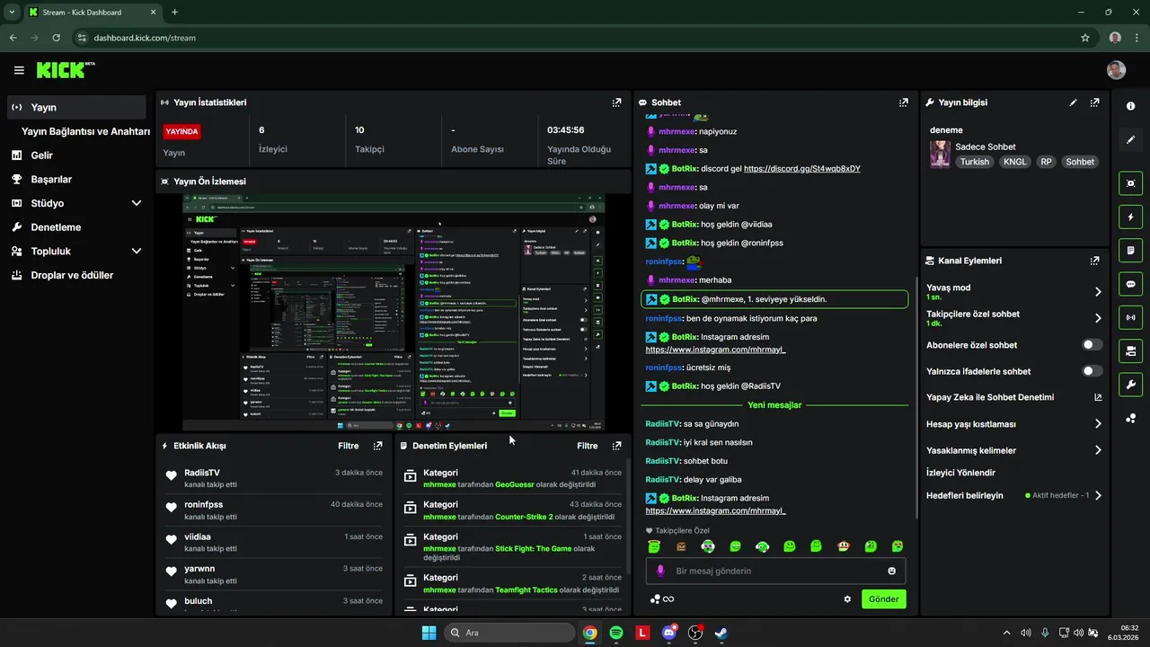Image resolution: width=1150 pixels, height=647 pixels.
Task: Click the KNGL tag chip
Action: pyautogui.click(x=1015, y=162)
